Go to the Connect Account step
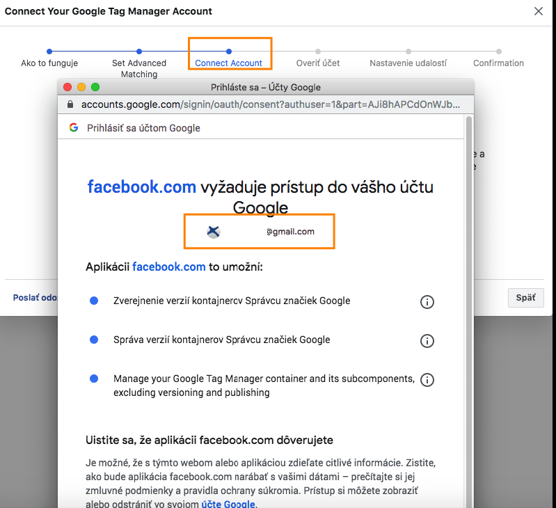Image resolution: width=556 pixels, height=508 pixels. 228,63
